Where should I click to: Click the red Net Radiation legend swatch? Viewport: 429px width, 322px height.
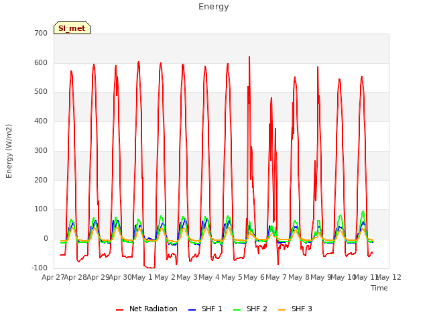coord(119,310)
